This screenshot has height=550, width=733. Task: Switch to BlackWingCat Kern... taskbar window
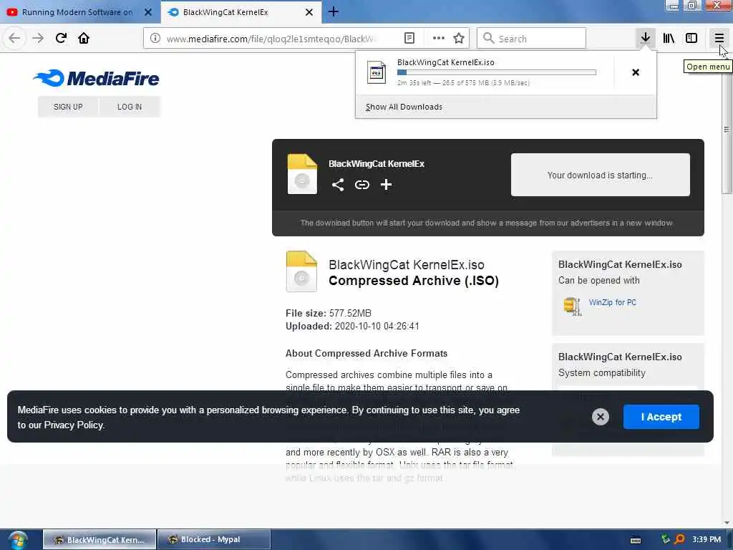tap(99, 540)
